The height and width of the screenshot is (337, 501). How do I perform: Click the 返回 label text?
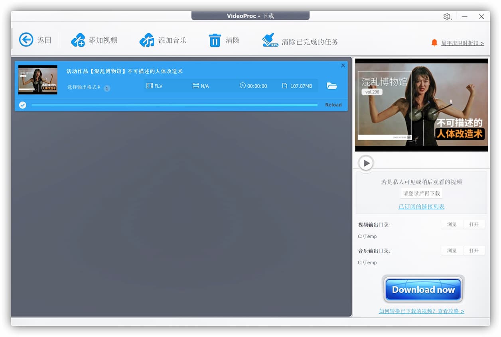(x=44, y=40)
